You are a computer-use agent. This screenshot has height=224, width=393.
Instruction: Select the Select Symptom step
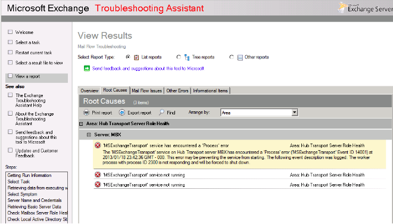(x=22, y=194)
